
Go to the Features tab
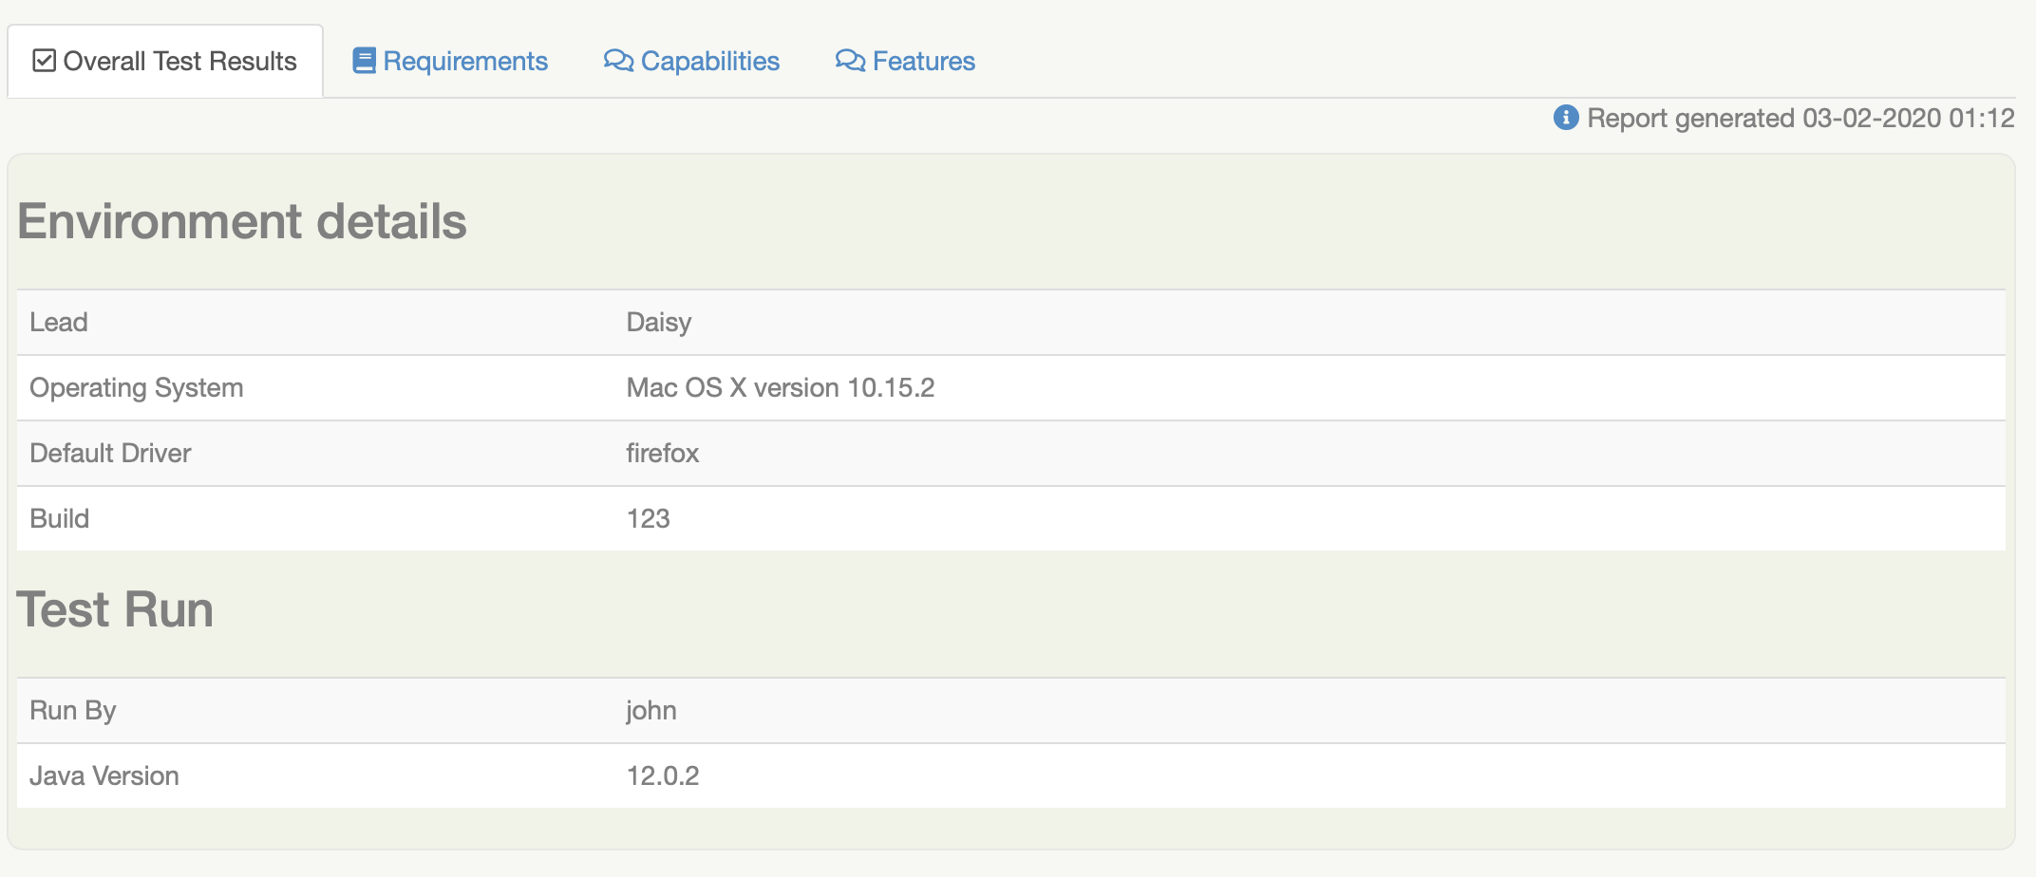(x=923, y=61)
